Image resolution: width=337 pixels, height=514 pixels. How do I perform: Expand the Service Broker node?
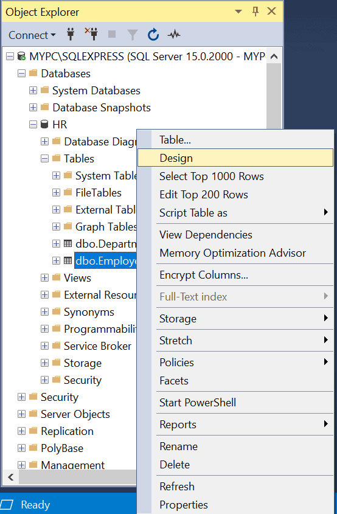[x=44, y=346]
